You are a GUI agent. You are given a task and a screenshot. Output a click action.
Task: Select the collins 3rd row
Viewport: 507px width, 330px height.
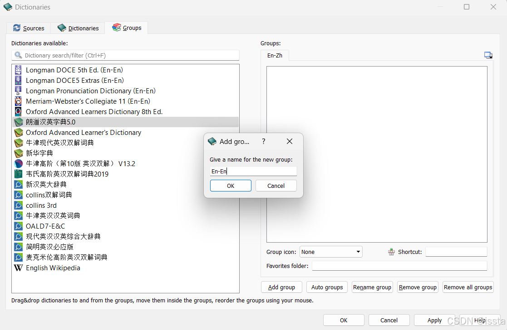125,205
